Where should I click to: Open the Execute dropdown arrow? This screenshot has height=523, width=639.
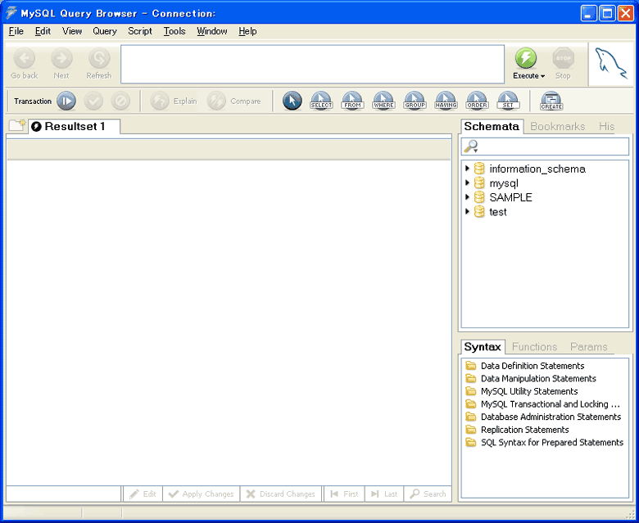[542, 76]
